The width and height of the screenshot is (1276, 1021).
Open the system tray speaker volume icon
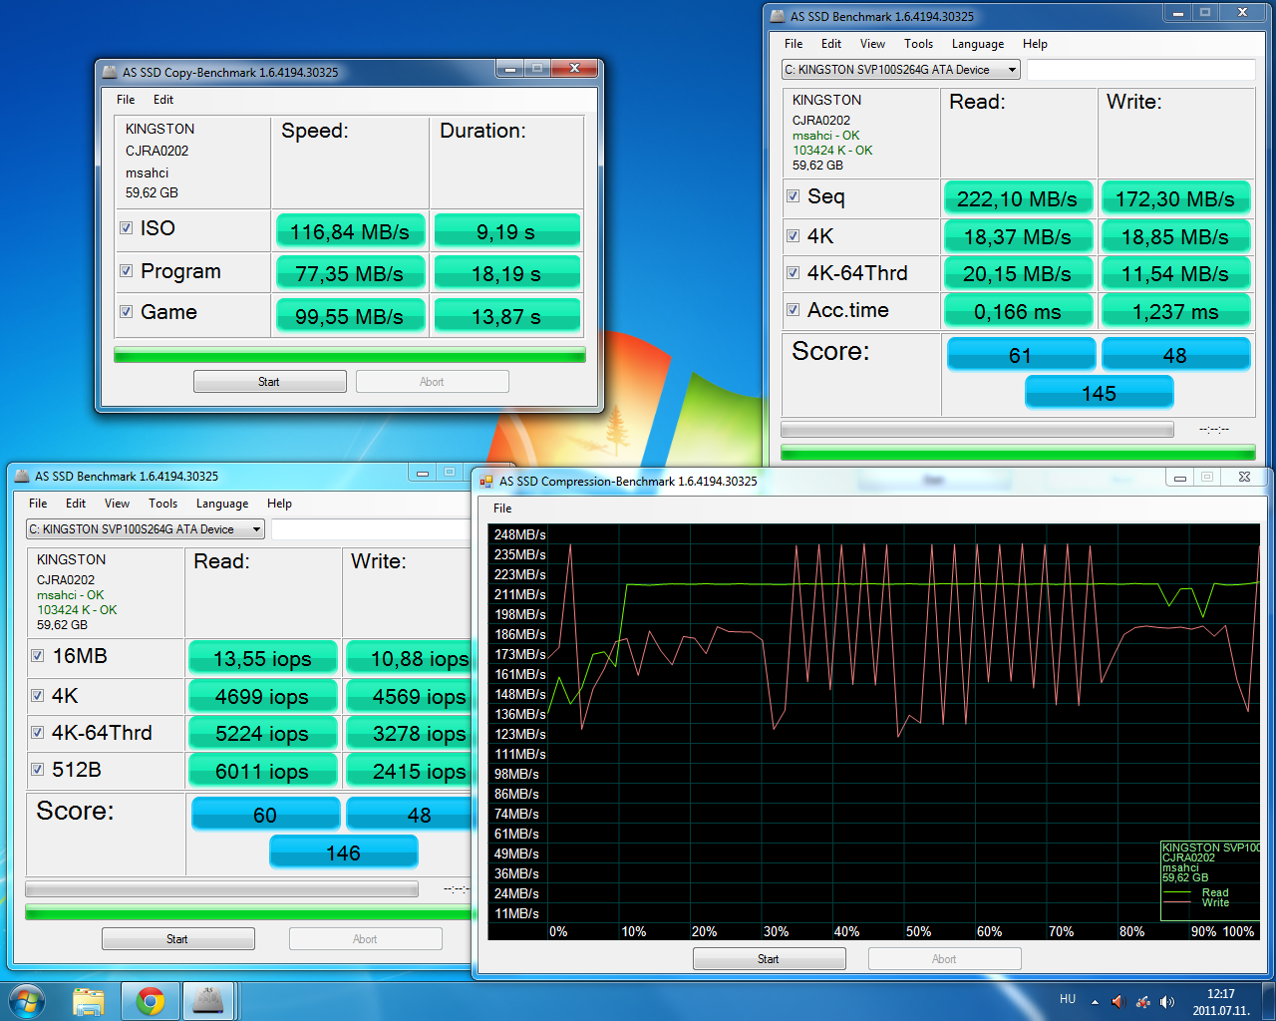(x=1167, y=1001)
